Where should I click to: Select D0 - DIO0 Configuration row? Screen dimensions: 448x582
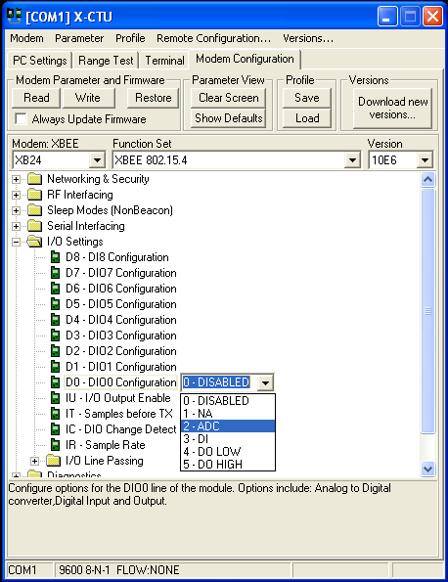pyautogui.click(x=121, y=382)
